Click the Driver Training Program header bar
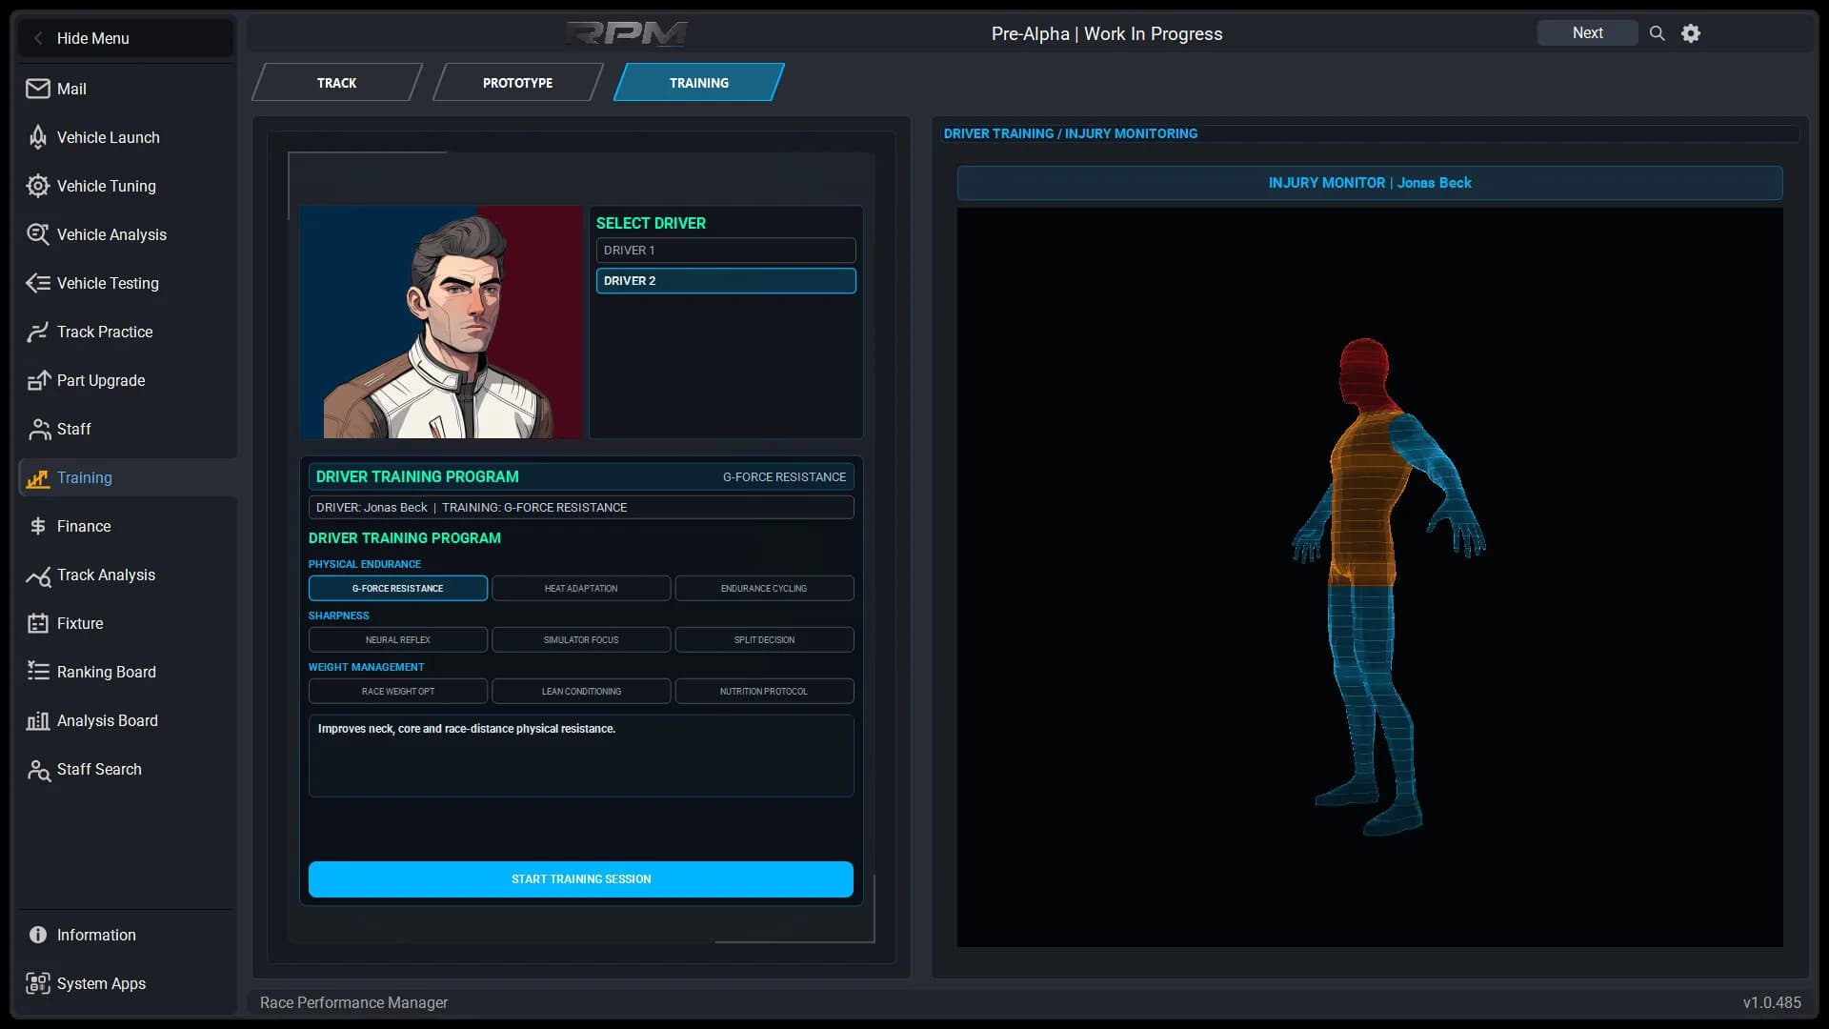The height and width of the screenshot is (1029, 1829). pos(581,476)
